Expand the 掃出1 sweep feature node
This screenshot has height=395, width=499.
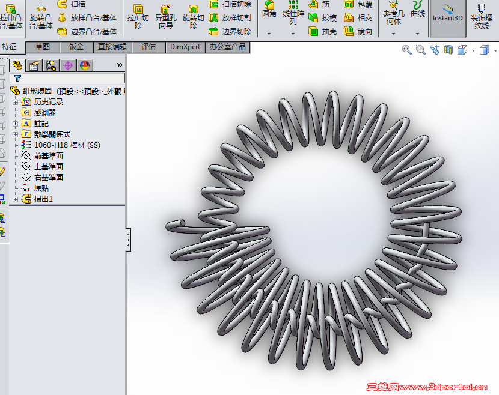click(15, 199)
